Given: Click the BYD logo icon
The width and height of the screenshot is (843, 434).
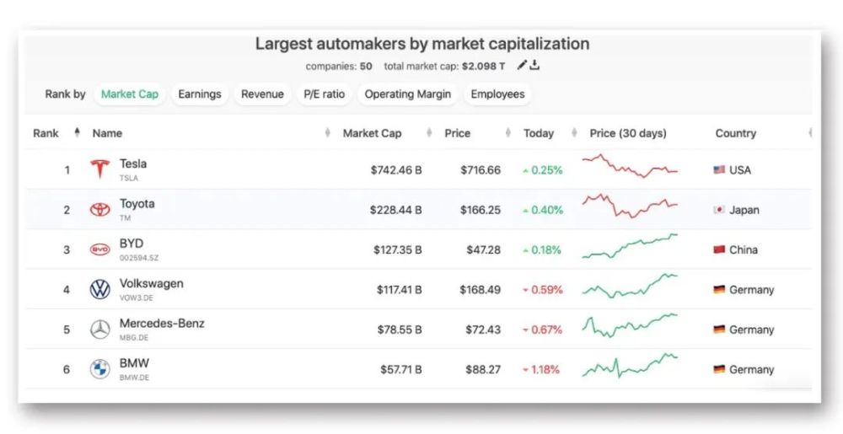Looking at the screenshot, I should click(100, 249).
